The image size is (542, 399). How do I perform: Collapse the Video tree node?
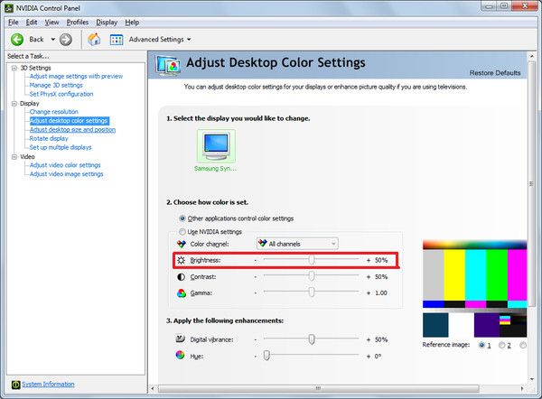(14, 157)
